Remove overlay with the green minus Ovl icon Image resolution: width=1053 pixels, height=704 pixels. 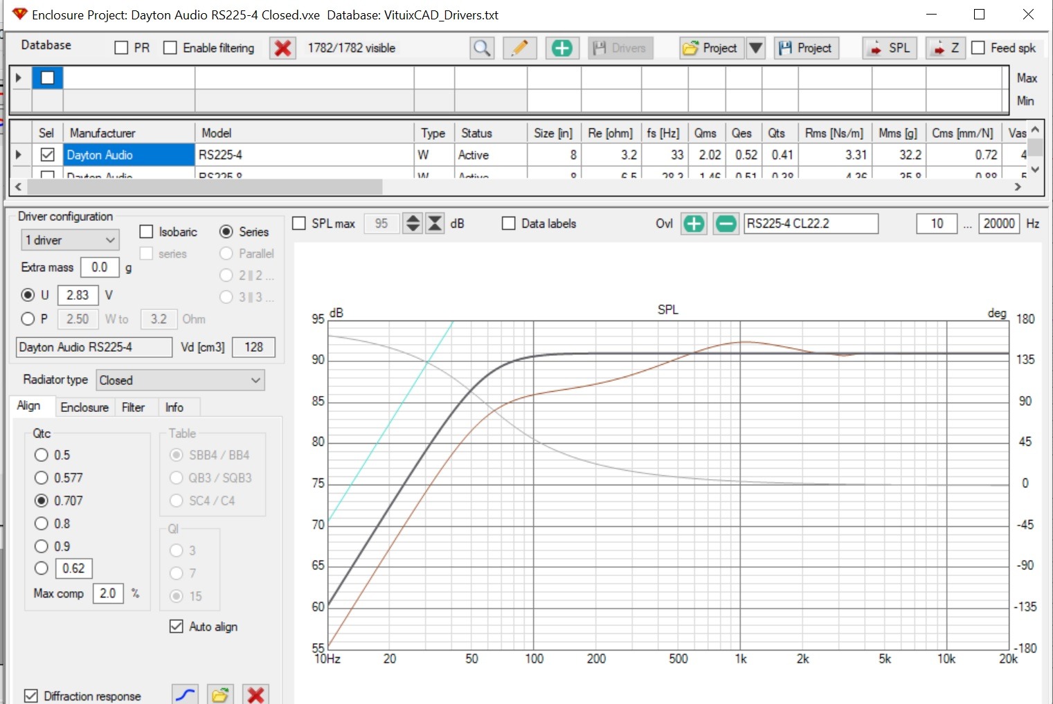click(x=726, y=224)
